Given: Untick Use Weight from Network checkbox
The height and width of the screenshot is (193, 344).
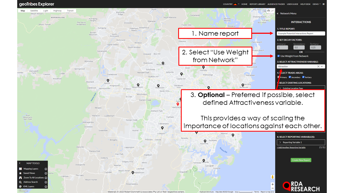Looking at the screenshot, I should click(278, 56).
